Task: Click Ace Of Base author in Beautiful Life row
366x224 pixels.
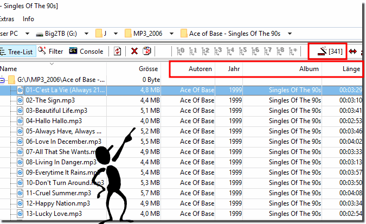Action: [x=197, y=111]
